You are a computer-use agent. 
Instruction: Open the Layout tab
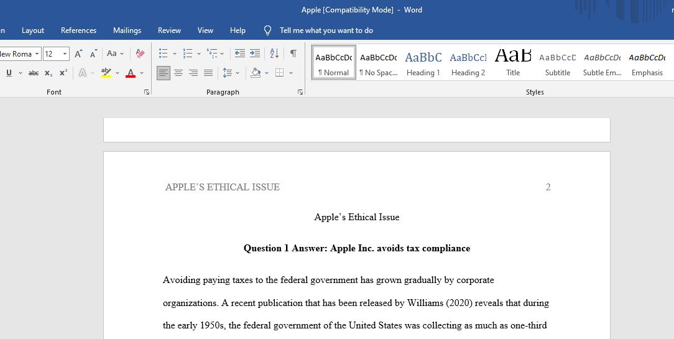(33, 30)
